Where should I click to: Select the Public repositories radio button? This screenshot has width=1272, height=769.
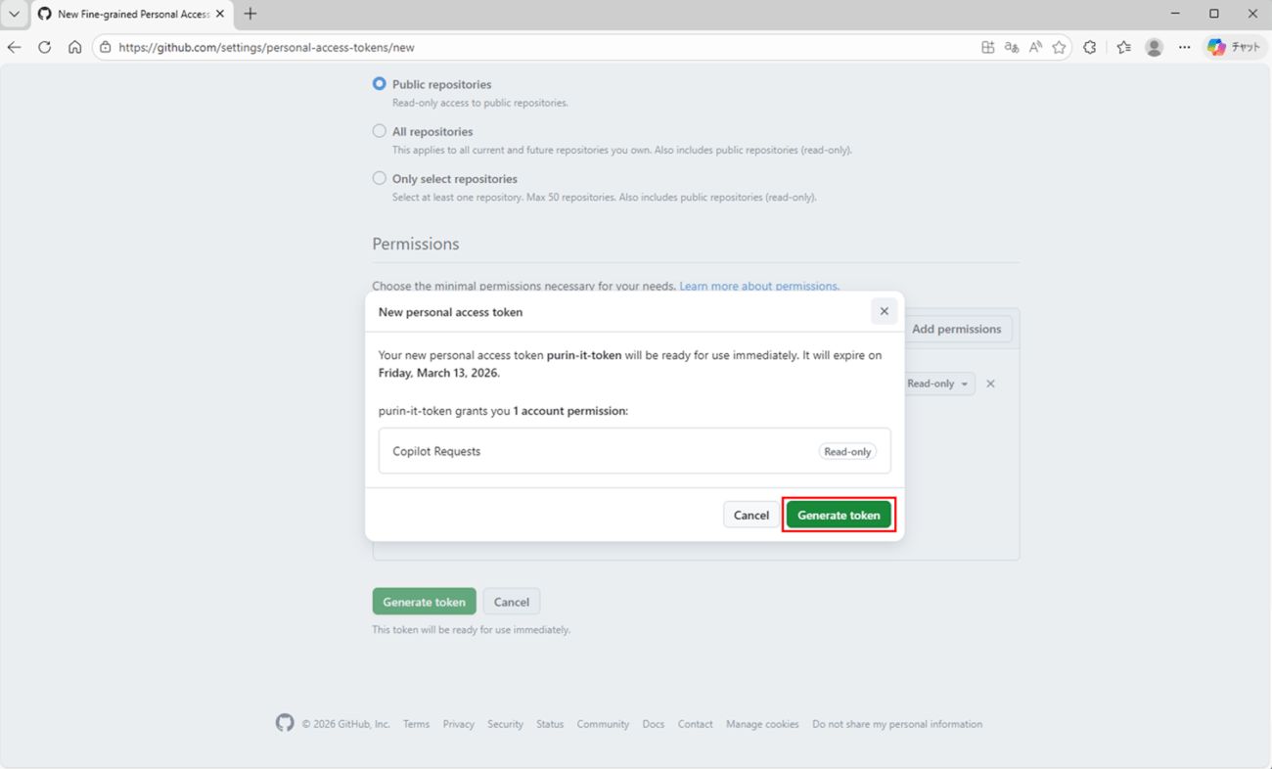pyautogui.click(x=379, y=83)
